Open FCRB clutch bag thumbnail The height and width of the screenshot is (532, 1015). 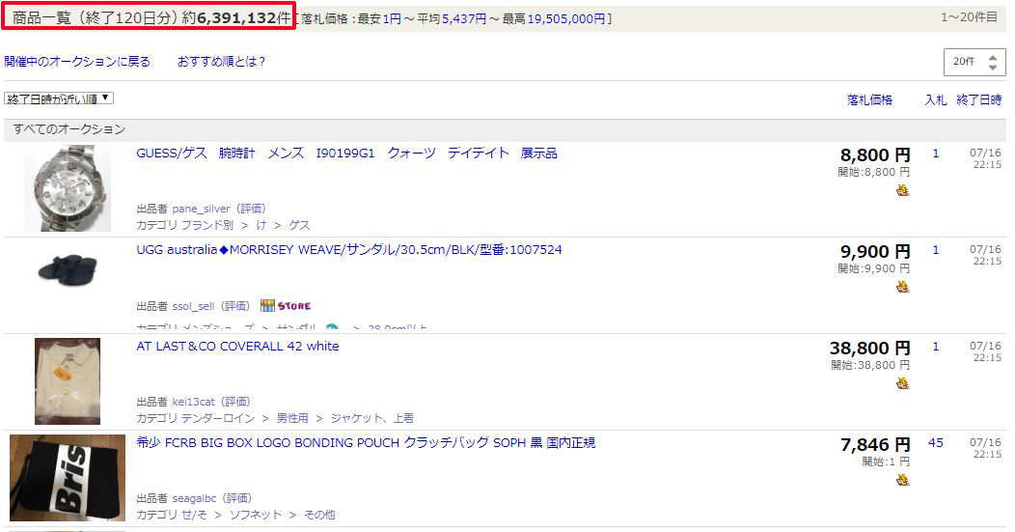point(68,478)
